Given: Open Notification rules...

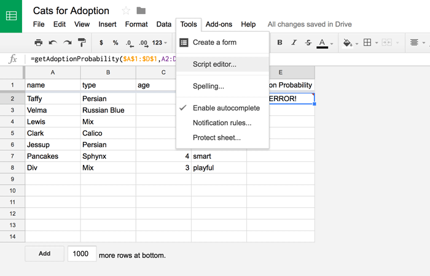Looking at the screenshot, I should pyautogui.click(x=222, y=123).
